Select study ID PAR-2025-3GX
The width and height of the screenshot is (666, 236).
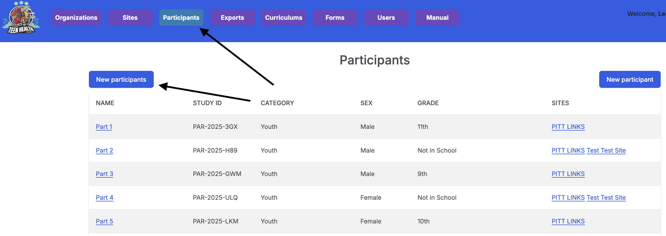[215, 127]
